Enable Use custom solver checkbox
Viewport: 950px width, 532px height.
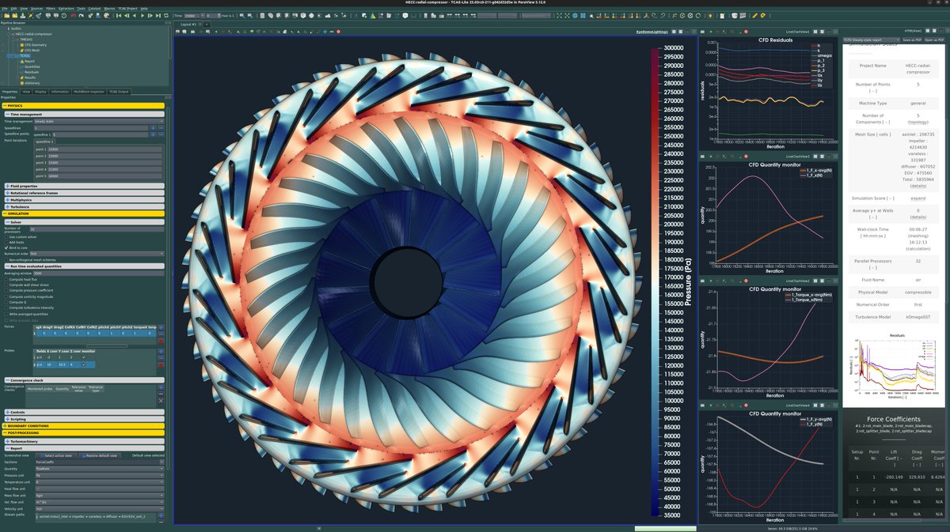pyautogui.click(x=6, y=237)
